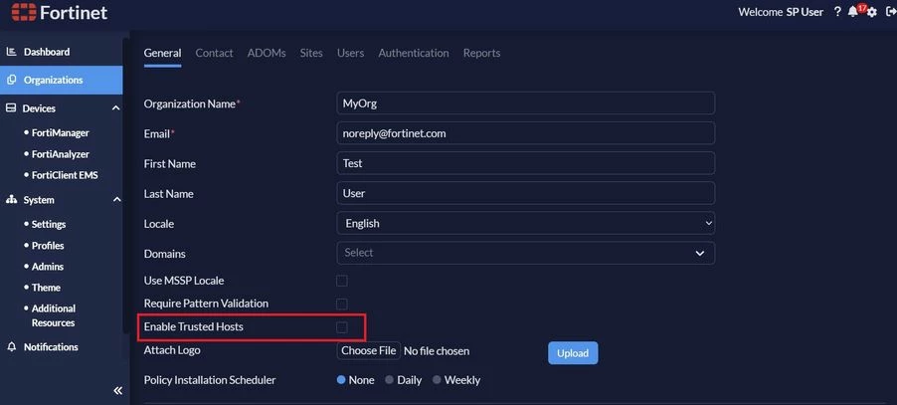The image size is (897, 405).
Task: Switch to the Users tab
Action: pos(351,53)
